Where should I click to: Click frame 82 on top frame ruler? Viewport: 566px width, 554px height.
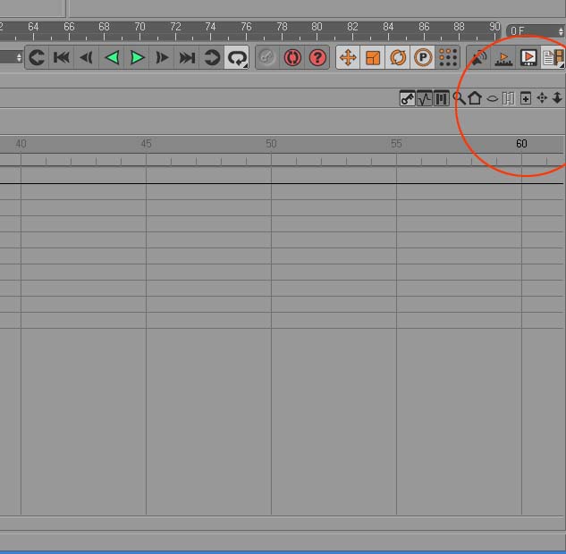(352, 27)
